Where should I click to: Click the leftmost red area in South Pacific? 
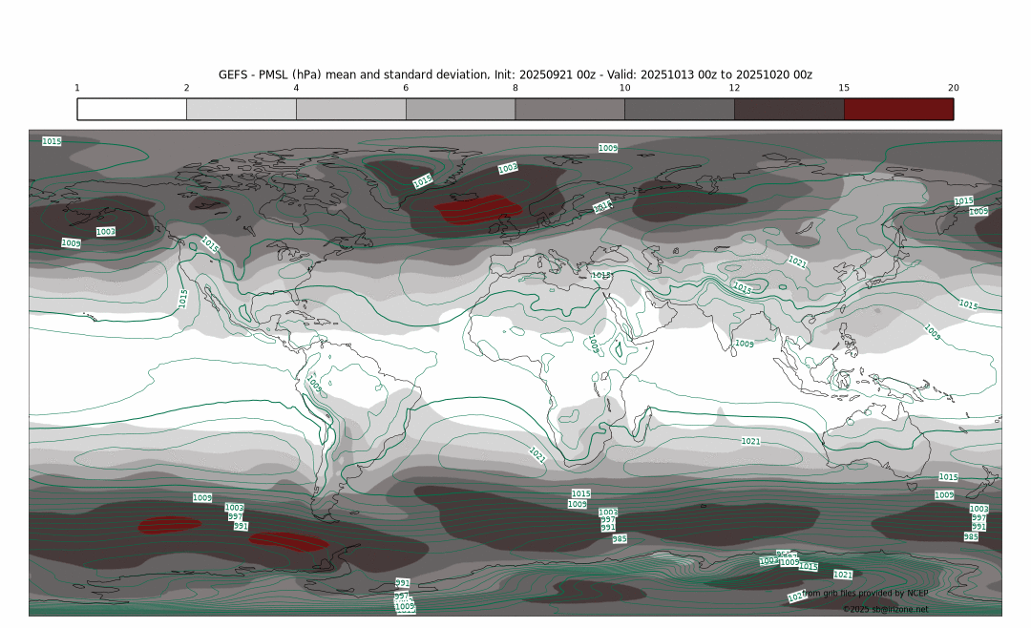tap(169, 524)
